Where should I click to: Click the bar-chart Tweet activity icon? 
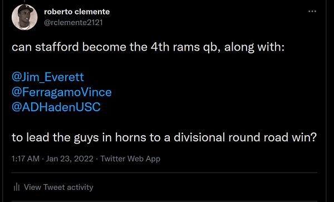[x=16, y=188]
